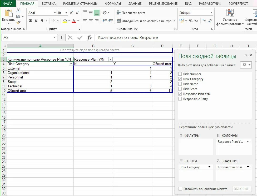Click 'Перенести текст' wrap text button
Viewport: 257px width, 196px height.
(x=131, y=13)
